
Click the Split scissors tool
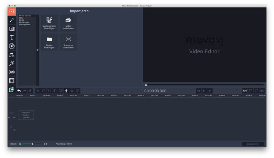point(38,91)
